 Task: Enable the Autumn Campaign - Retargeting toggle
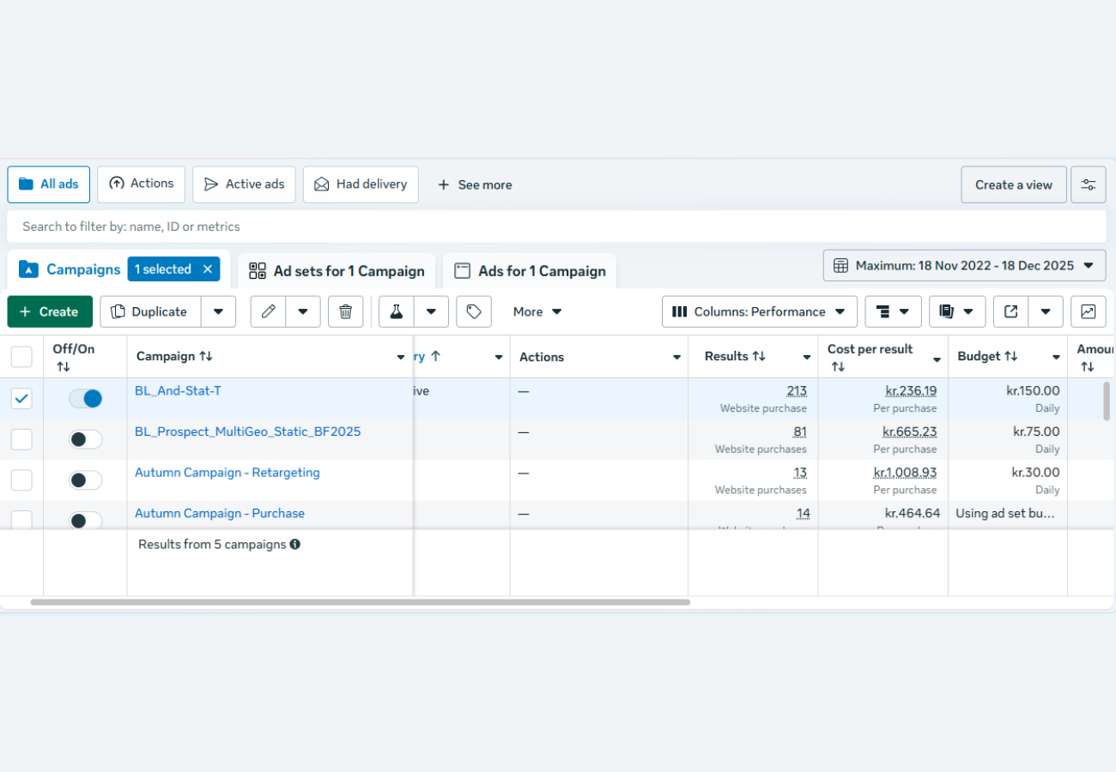[86, 480]
